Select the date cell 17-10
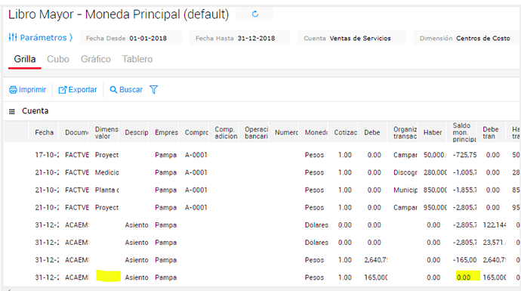Screen dimensions: 521x291 [47, 155]
